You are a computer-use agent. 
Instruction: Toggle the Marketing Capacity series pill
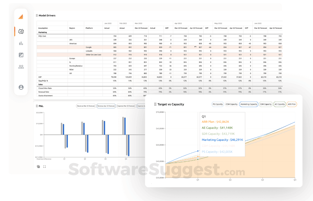(248, 104)
